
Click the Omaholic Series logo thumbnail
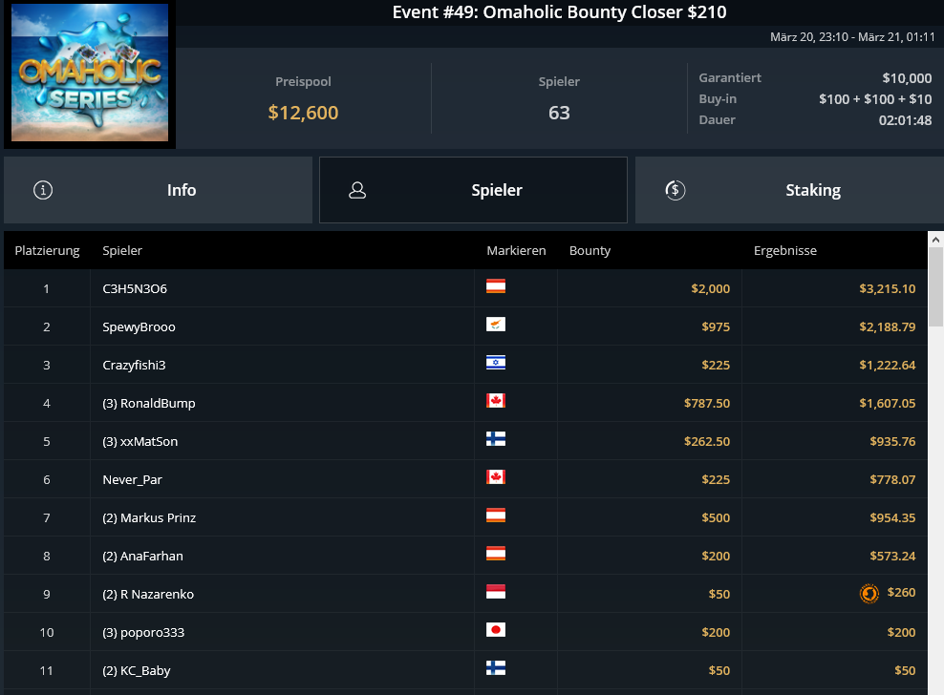tap(90, 73)
